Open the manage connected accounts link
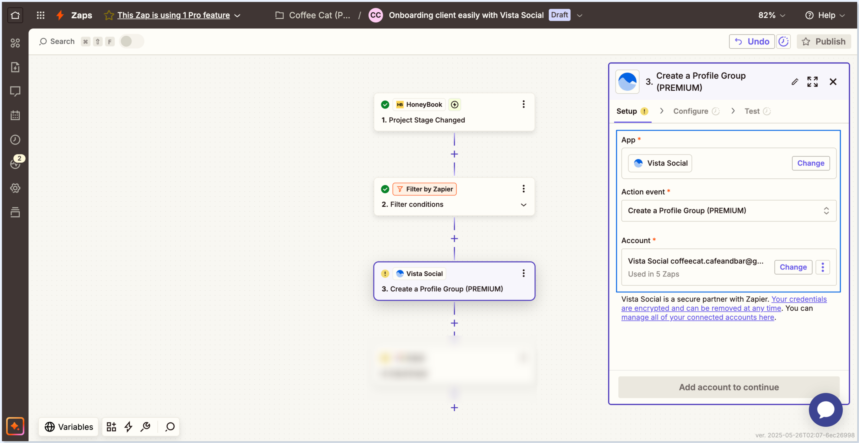Screen dimensions: 859x443 [x=697, y=317]
